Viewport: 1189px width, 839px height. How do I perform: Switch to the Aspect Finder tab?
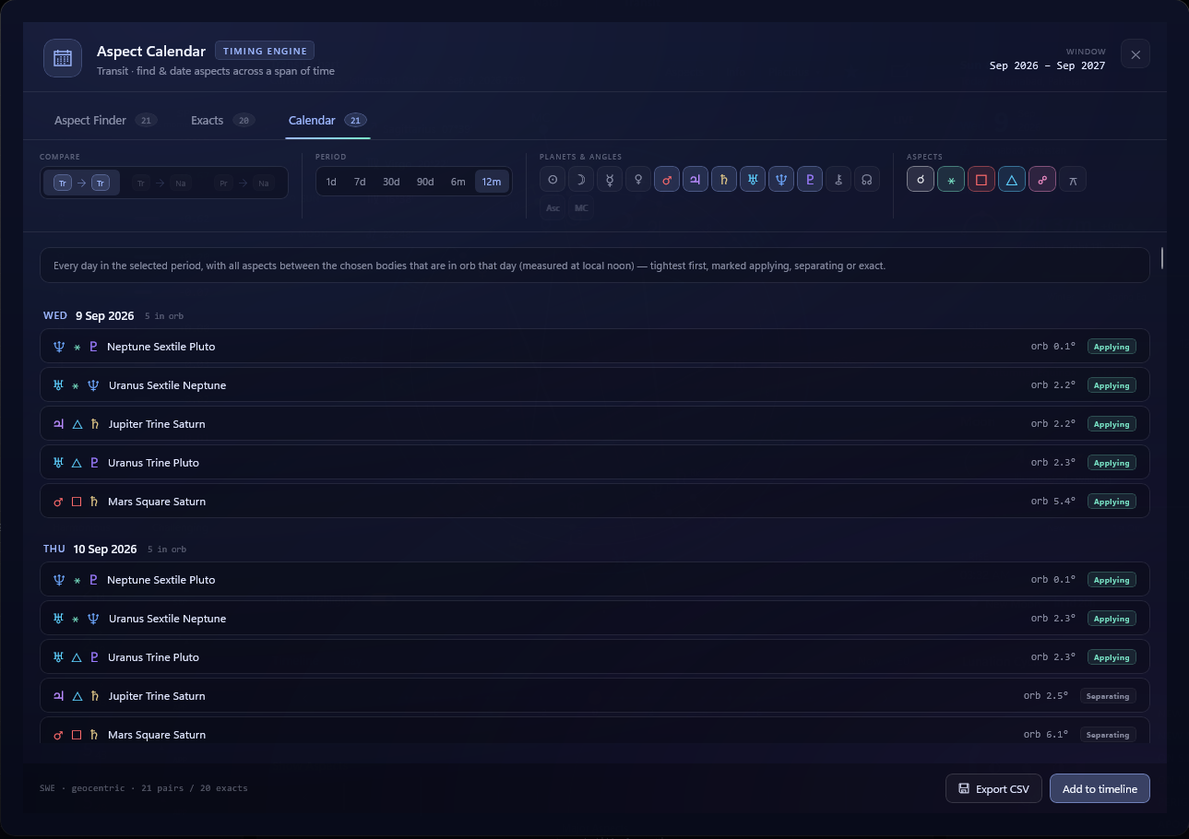pyautogui.click(x=105, y=121)
